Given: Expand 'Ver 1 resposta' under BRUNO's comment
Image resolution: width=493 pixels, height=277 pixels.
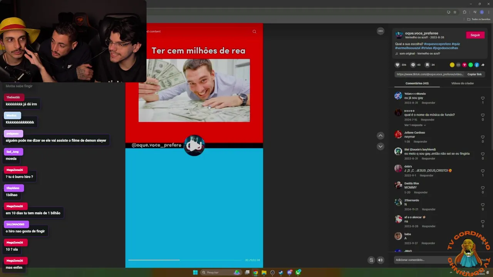Looking at the screenshot, I should tap(415, 125).
